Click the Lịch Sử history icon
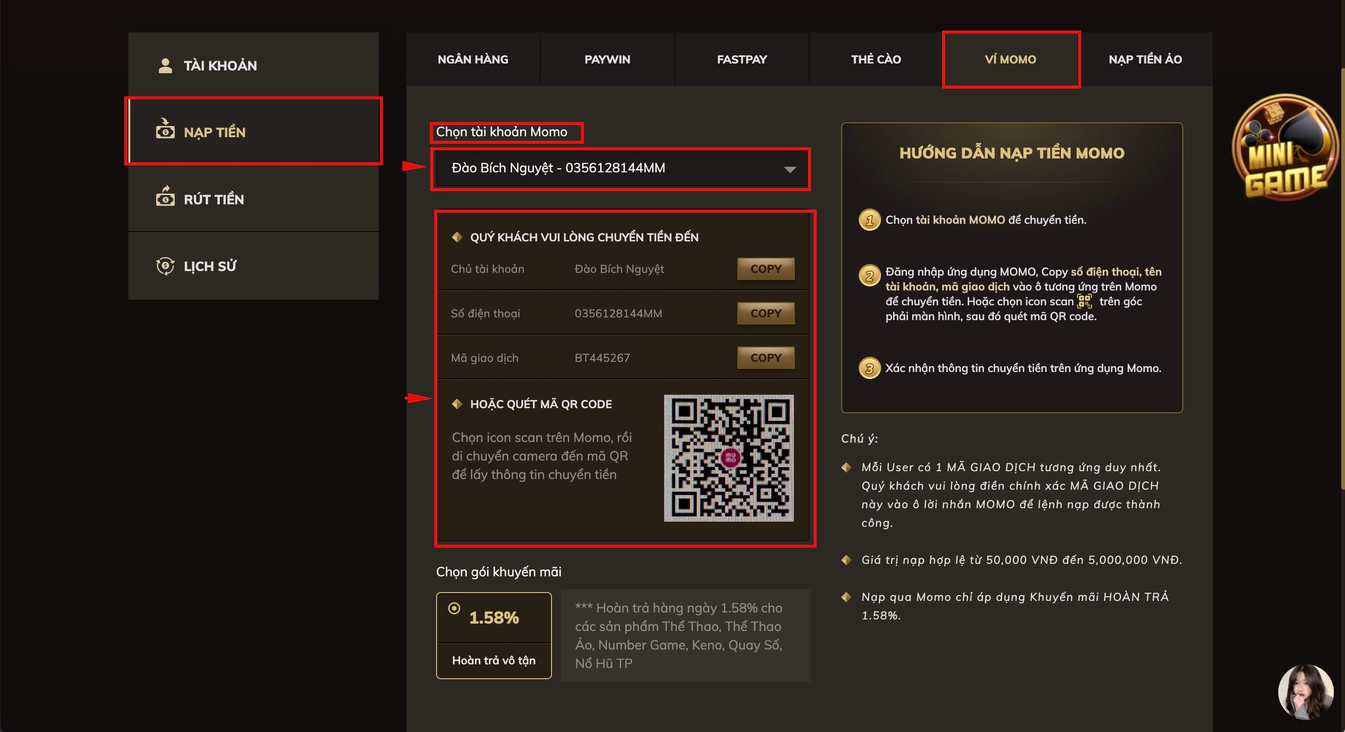This screenshot has width=1345, height=732. 165,266
